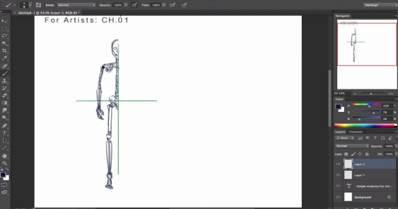Select the Type tool
The width and height of the screenshot is (398, 209).
[x=4, y=133]
